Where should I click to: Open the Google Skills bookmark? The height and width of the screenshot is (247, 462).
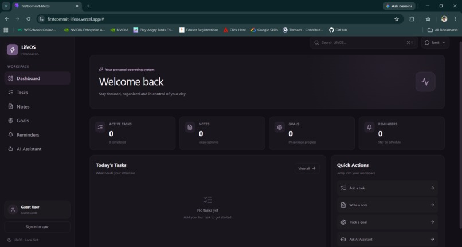[264, 30]
